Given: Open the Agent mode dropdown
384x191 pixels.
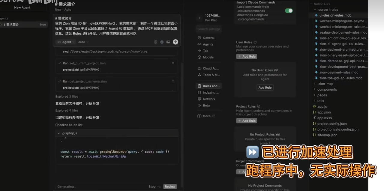Looking at the screenshot, I should 66,42.
